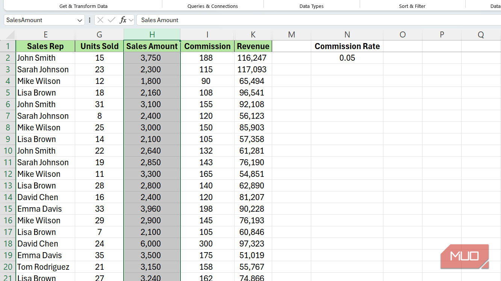Select column I header
The width and height of the screenshot is (501, 281).
pyautogui.click(x=207, y=35)
